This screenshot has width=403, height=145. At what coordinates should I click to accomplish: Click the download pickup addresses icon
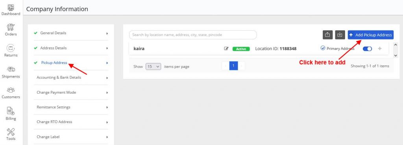(x=340, y=35)
